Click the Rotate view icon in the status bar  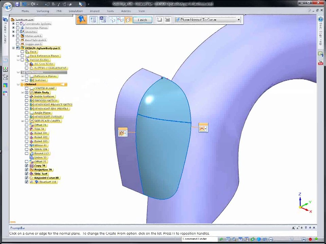coord(253,239)
